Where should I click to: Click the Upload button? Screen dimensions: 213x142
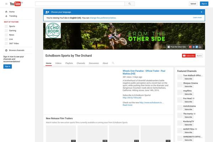193,4
